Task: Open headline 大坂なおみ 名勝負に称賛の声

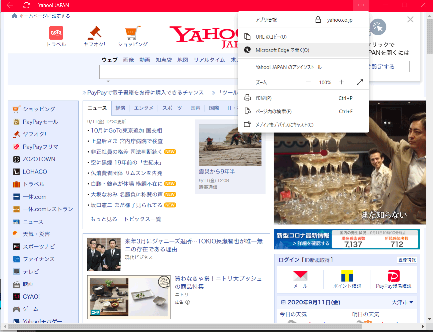Action: pyautogui.click(x=127, y=194)
